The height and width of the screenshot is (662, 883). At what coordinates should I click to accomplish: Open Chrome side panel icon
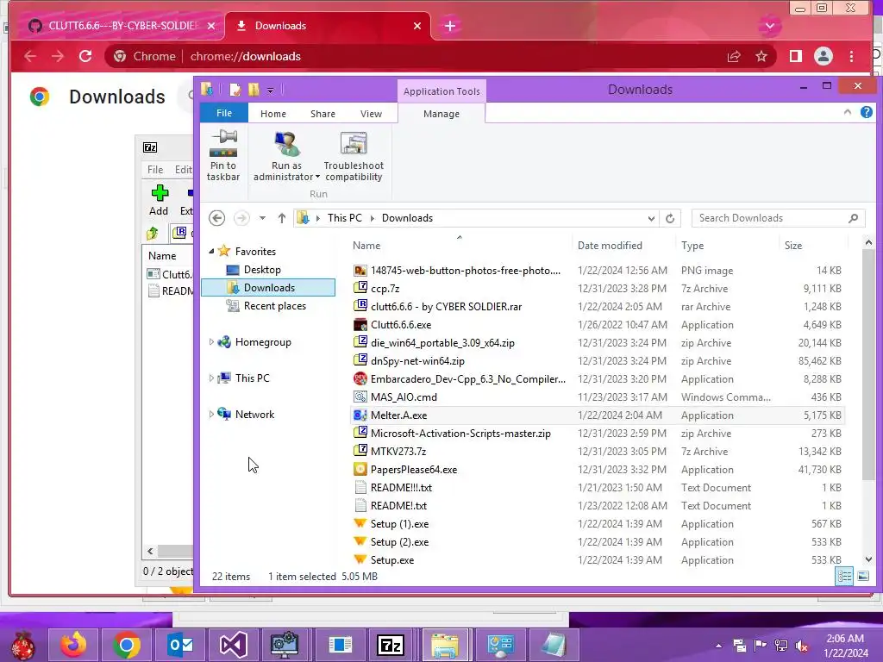(795, 56)
